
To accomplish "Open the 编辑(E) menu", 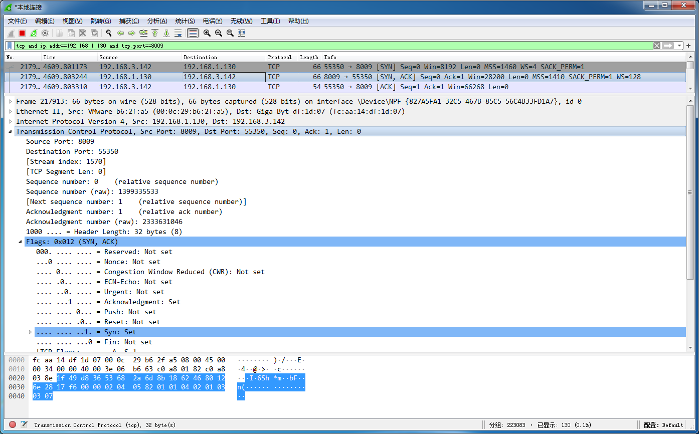I will 45,21.
